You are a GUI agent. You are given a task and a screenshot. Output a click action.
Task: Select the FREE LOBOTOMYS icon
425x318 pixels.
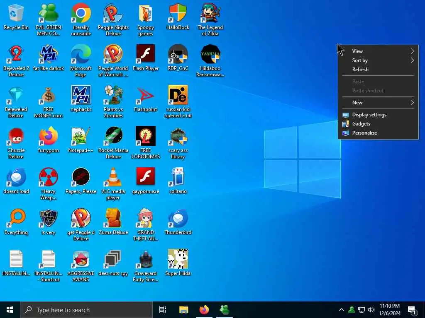coord(146,136)
